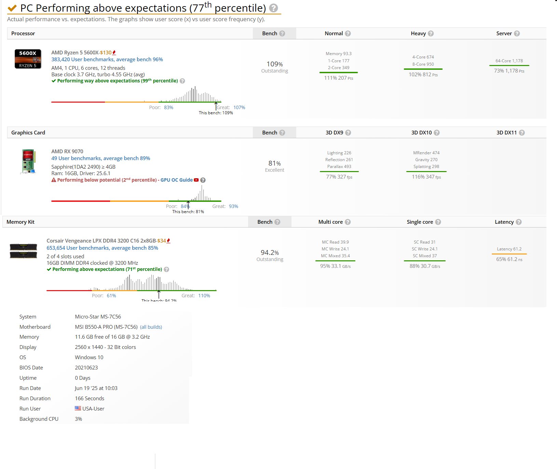The height and width of the screenshot is (469, 557).
Task: Open the GPU OC Guide link
Action: tap(177, 180)
